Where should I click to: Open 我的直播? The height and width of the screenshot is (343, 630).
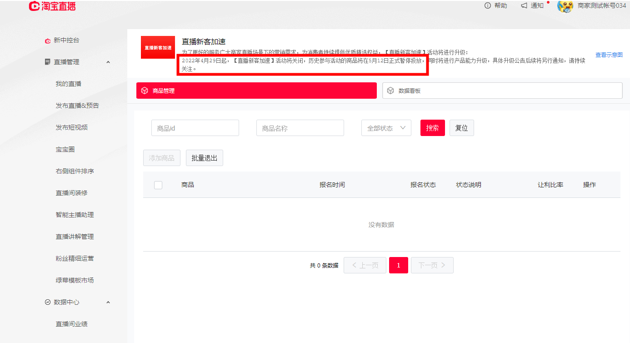68,84
